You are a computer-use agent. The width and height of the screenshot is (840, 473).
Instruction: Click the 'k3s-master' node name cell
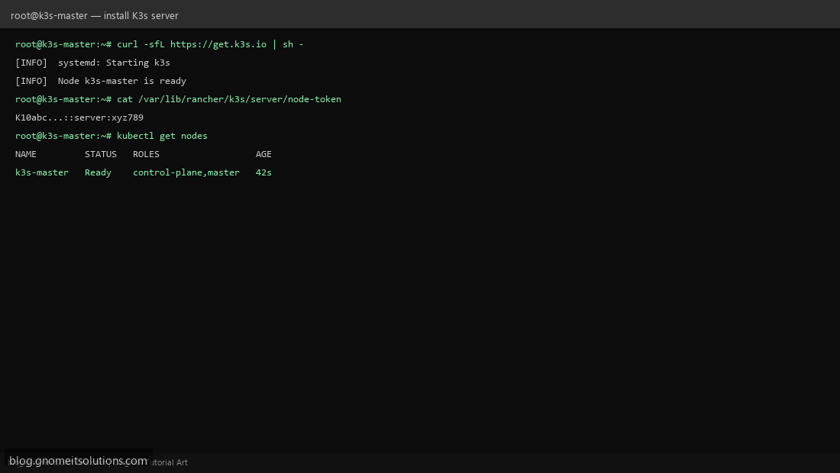pos(42,172)
